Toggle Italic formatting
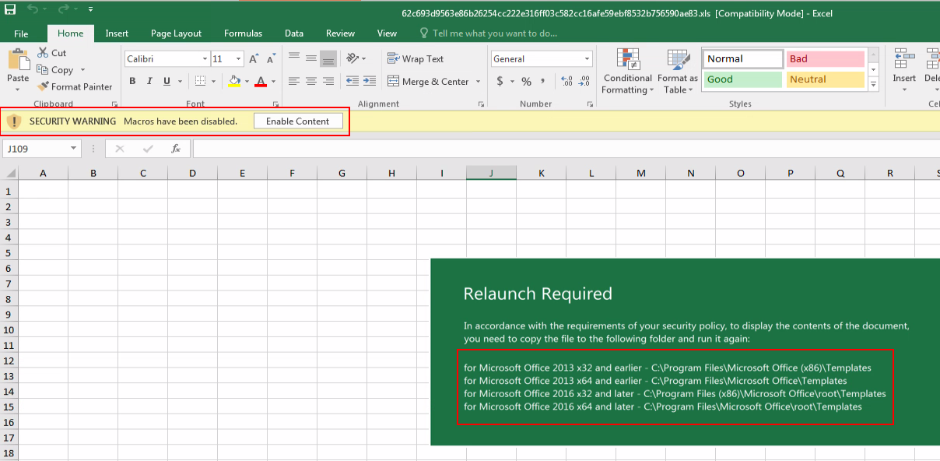 click(149, 81)
